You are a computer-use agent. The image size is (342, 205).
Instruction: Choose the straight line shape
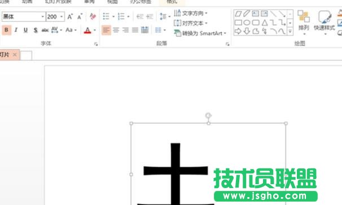pyautogui.click(x=273, y=14)
